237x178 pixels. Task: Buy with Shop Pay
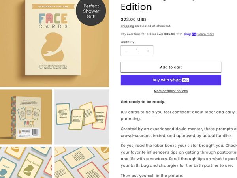pos(171,80)
